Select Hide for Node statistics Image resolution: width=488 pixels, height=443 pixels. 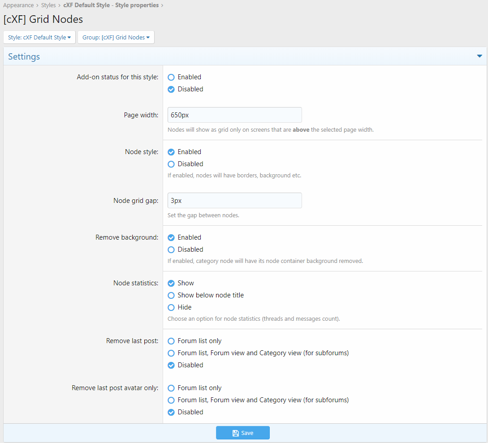click(171, 307)
